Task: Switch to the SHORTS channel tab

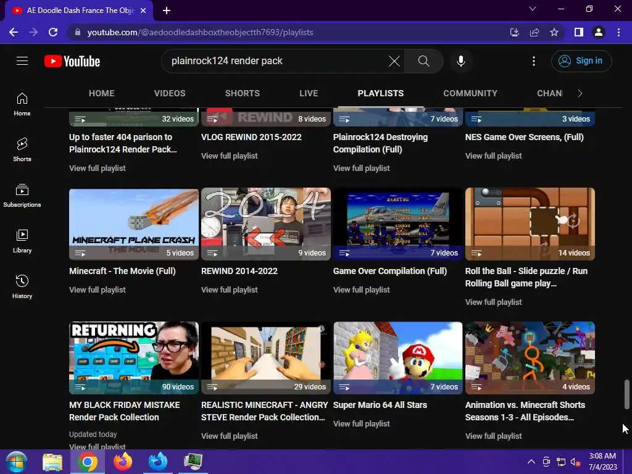Action: coord(242,93)
